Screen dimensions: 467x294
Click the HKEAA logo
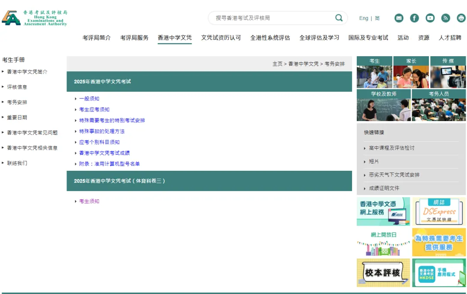[34, 18]
